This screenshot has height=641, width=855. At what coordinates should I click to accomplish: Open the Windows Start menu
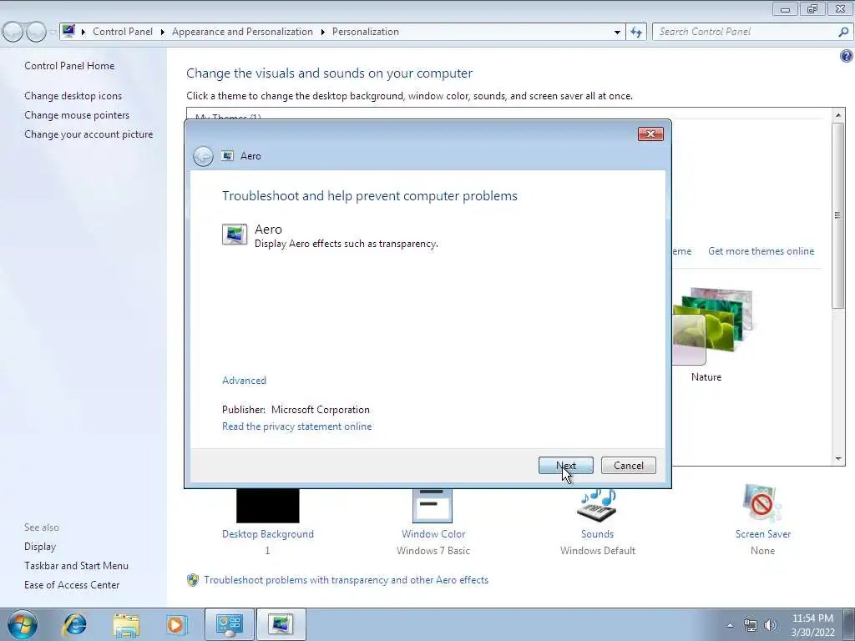click(x=22, y=624)
